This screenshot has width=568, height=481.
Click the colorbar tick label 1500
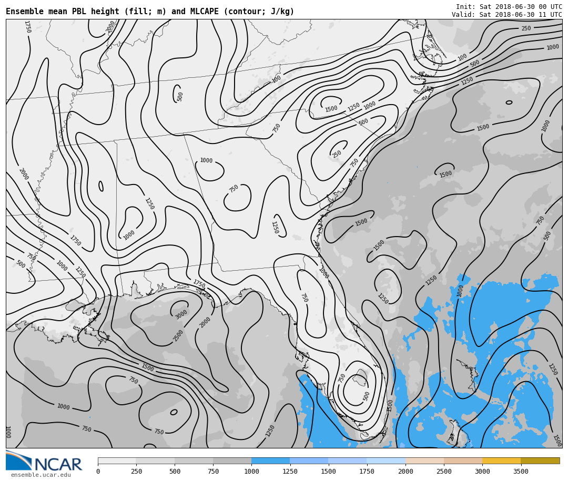[x=328, y=471]
